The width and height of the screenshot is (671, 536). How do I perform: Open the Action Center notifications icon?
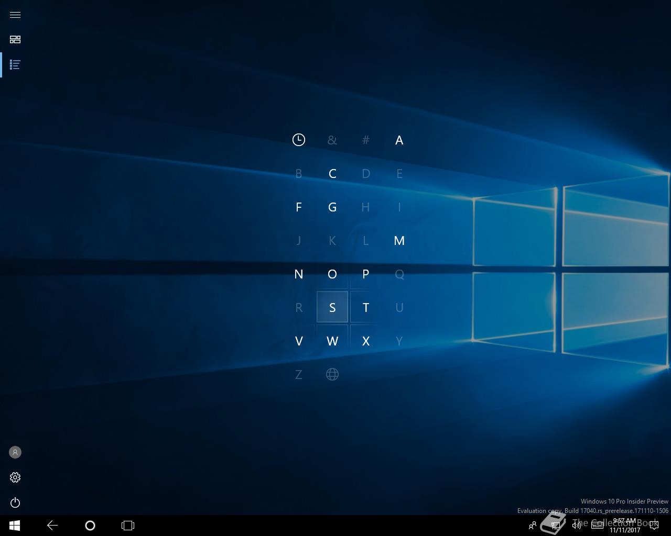pyautogui.click(x=654, y=526)
